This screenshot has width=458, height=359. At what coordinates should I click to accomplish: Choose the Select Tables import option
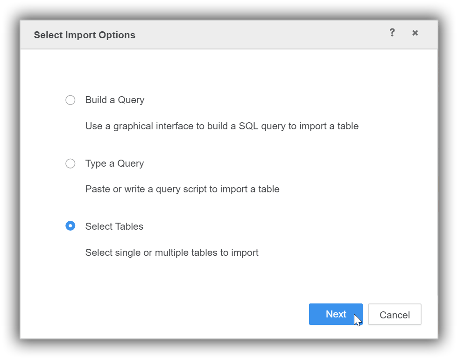[70, 226]
